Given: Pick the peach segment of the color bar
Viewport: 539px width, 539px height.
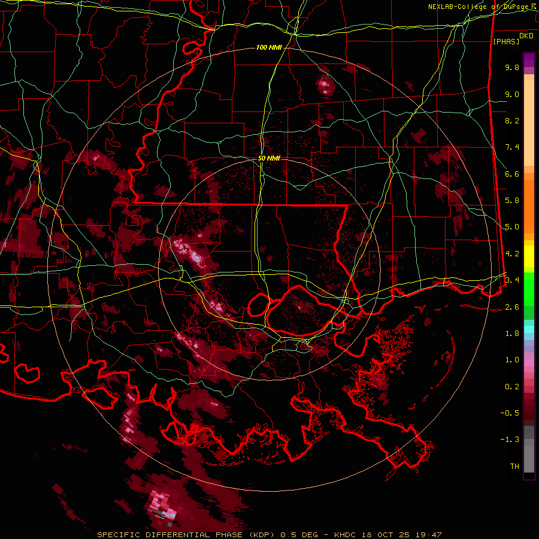Looking at the screenshot, I should 529,124.
